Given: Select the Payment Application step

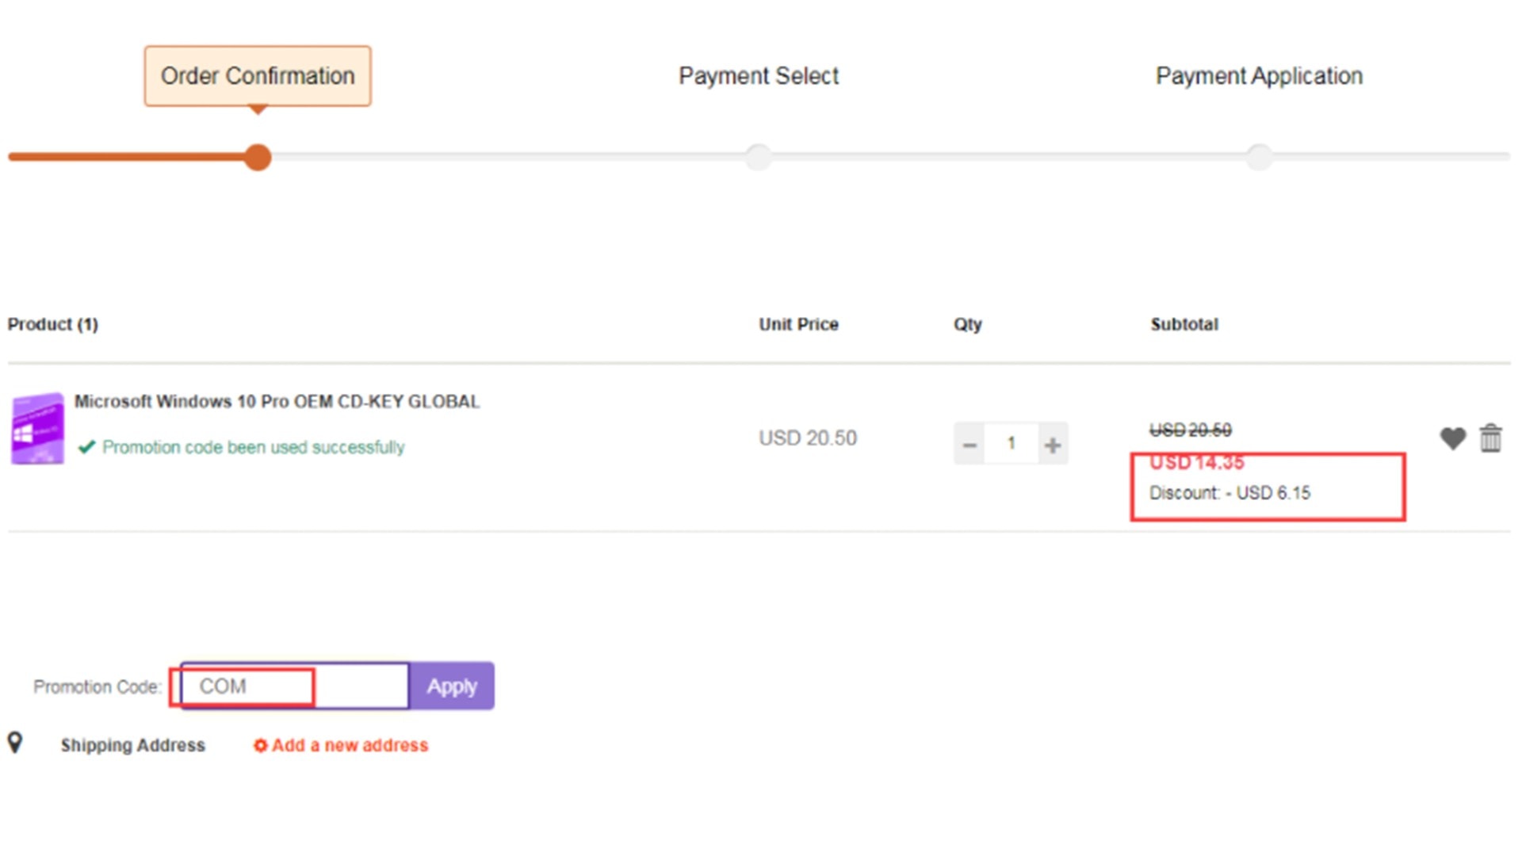Looking at the screenshot, I should [1259, 76].
